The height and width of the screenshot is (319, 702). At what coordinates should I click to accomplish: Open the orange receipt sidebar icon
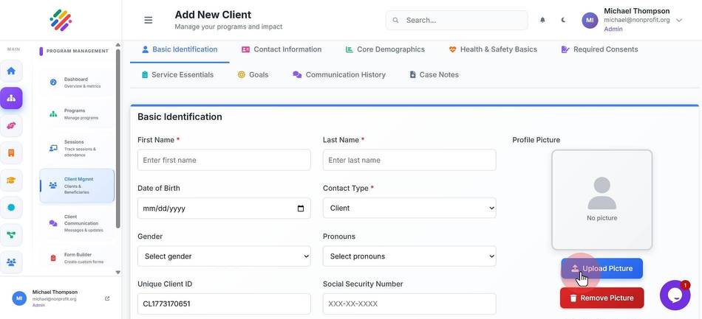11,153
